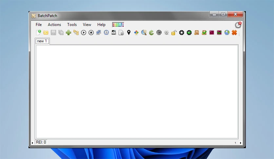Screen dimensions: 274x159
Task: Click the yellow open padlock icon
Action: tap(174, 33)
